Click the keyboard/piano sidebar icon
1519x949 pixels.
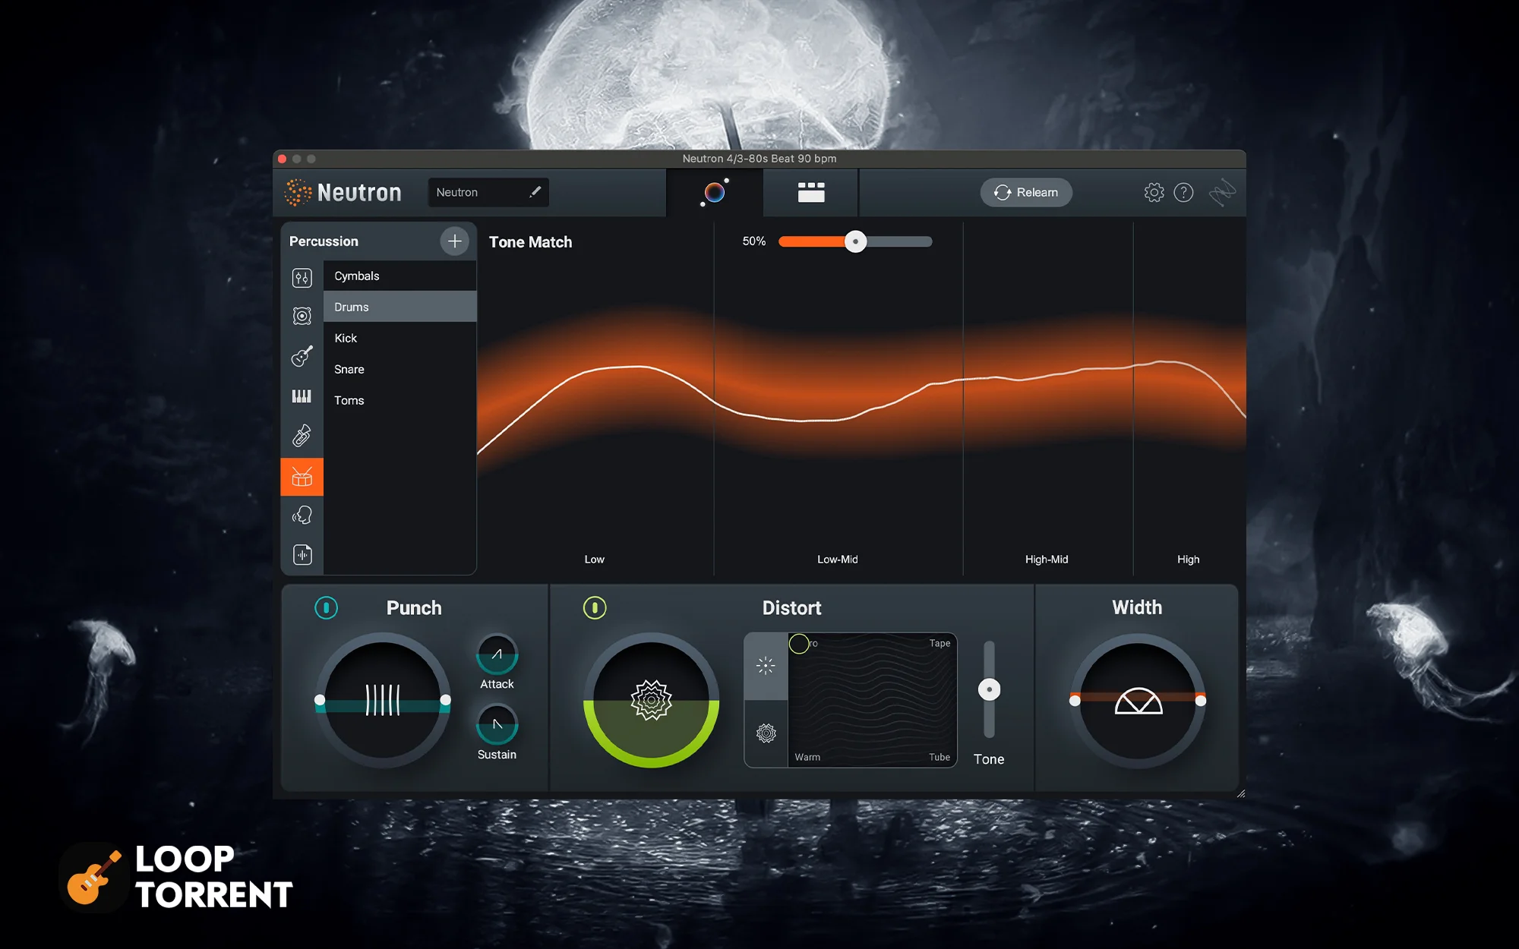[x=302, y=396]
